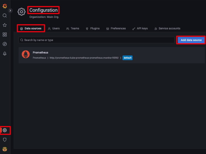Switch to the Preferences tab
This screenshot has height=154, width=206.
tap(116, 28)
